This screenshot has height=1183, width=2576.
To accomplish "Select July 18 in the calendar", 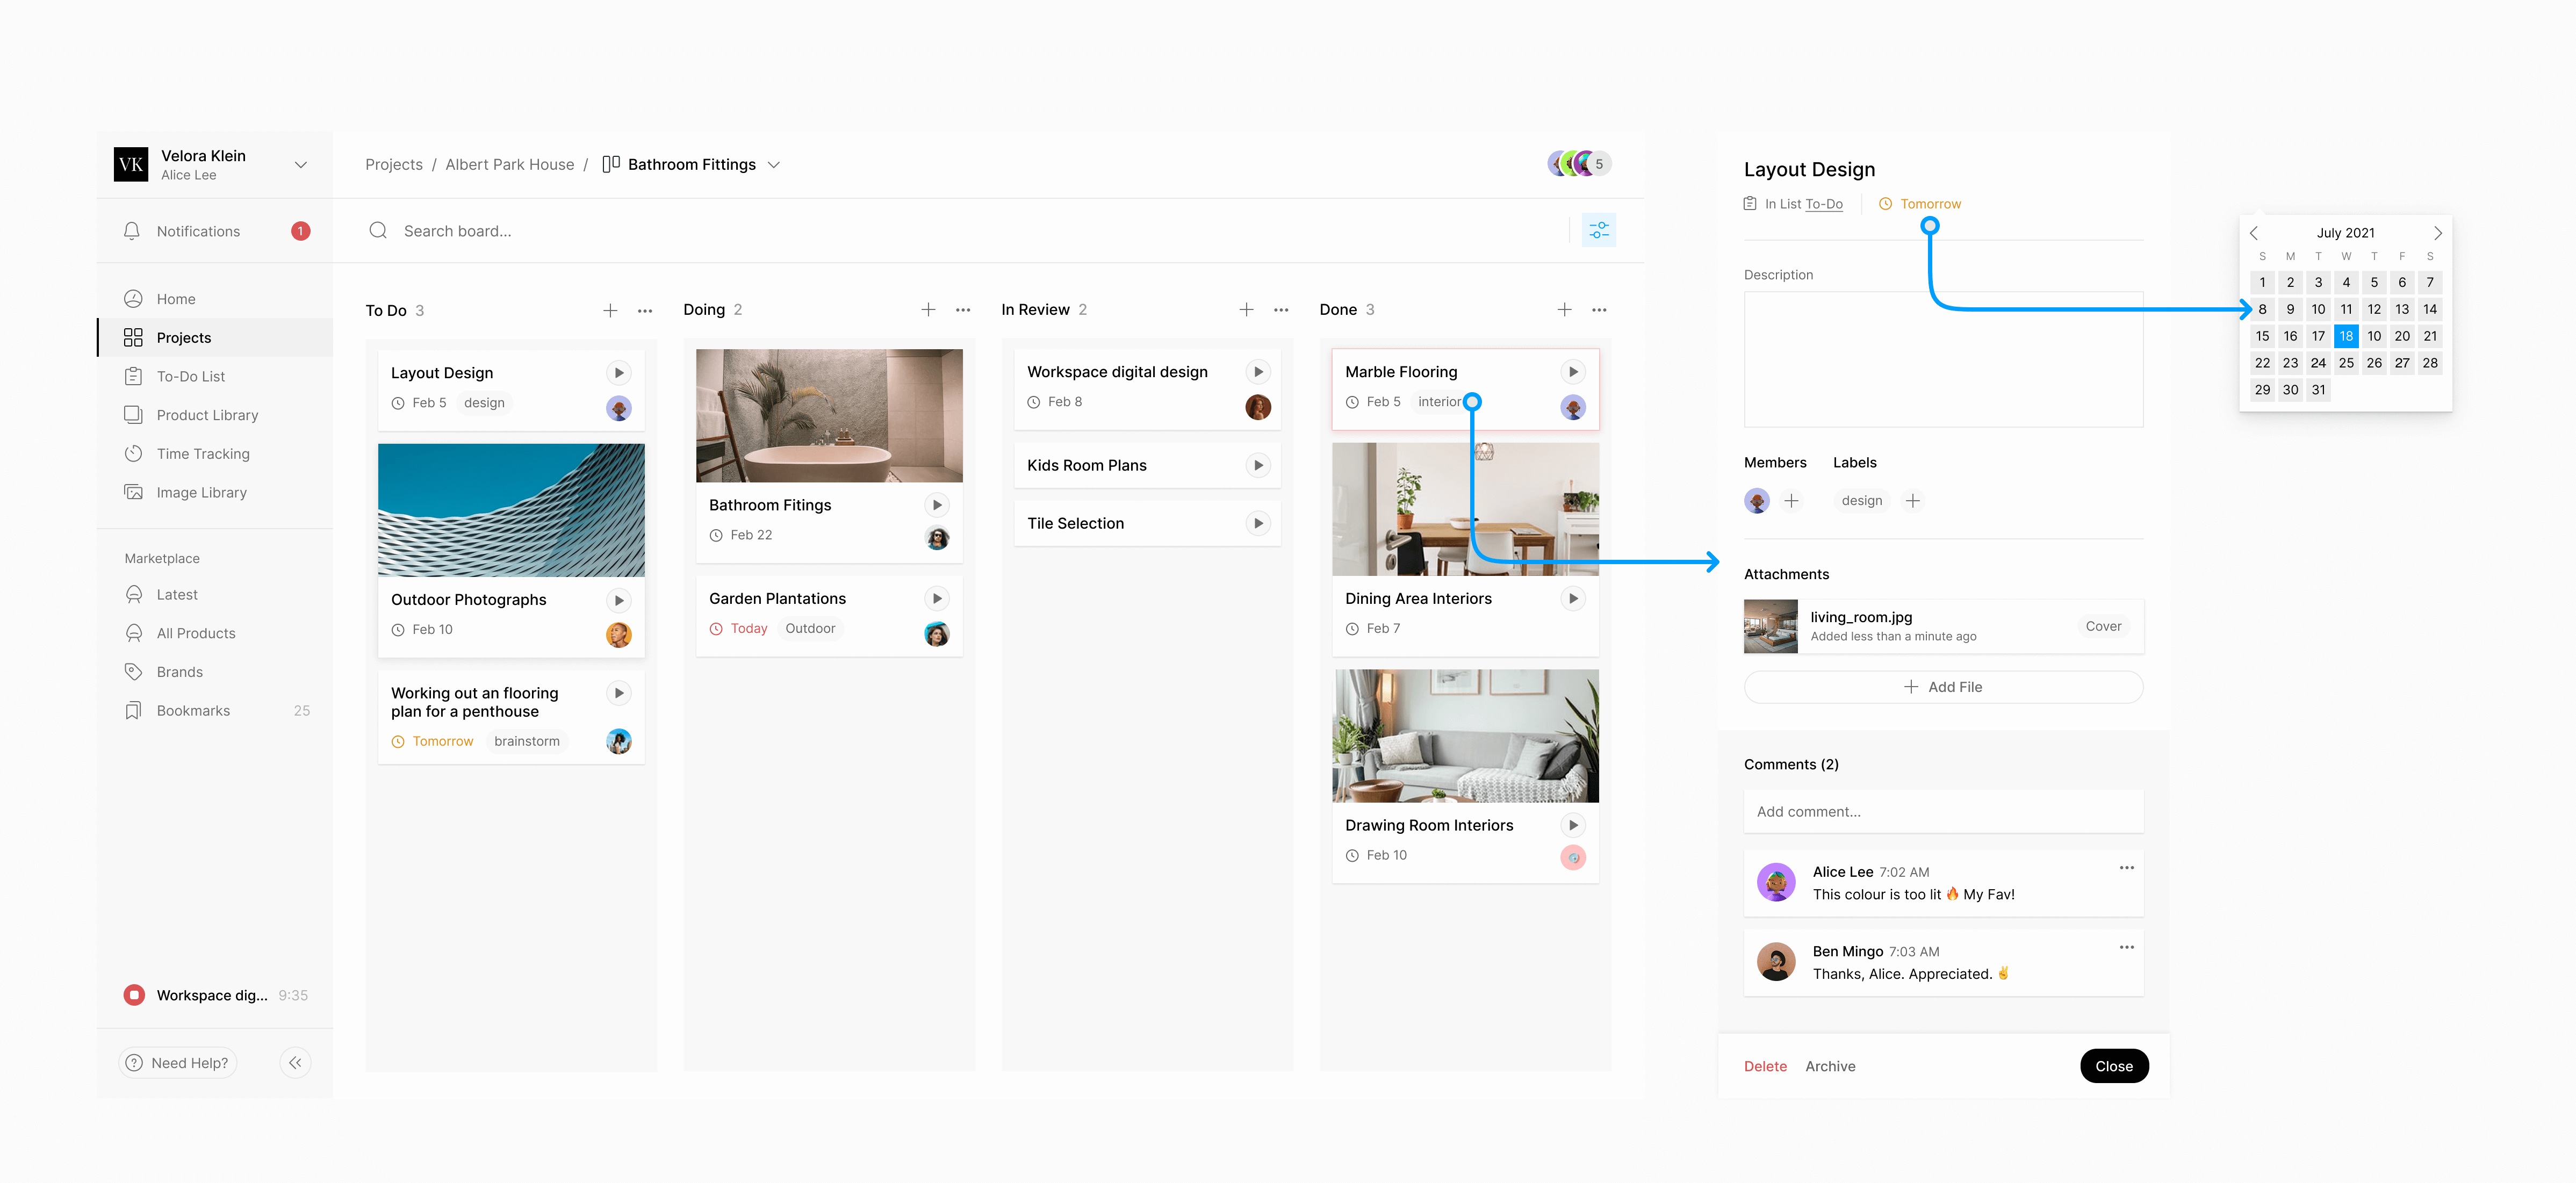I will click(x=2346, y=336).
